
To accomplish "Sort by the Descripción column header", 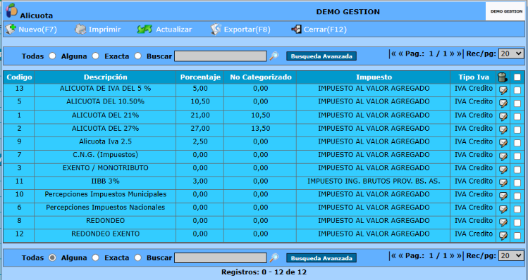I will (106, 77).
